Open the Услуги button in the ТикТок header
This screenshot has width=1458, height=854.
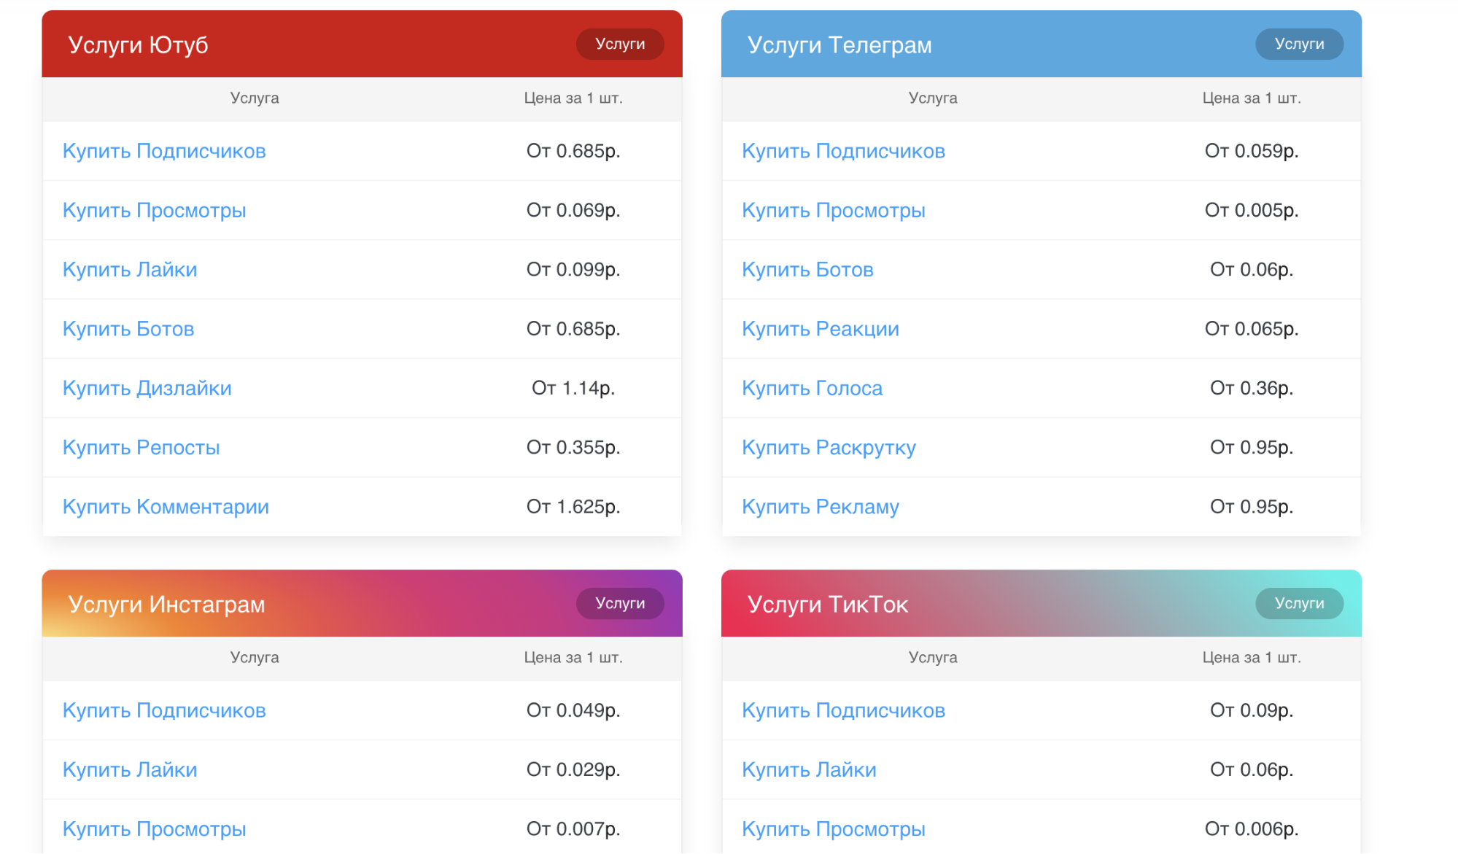click(x=1299, y=603)
